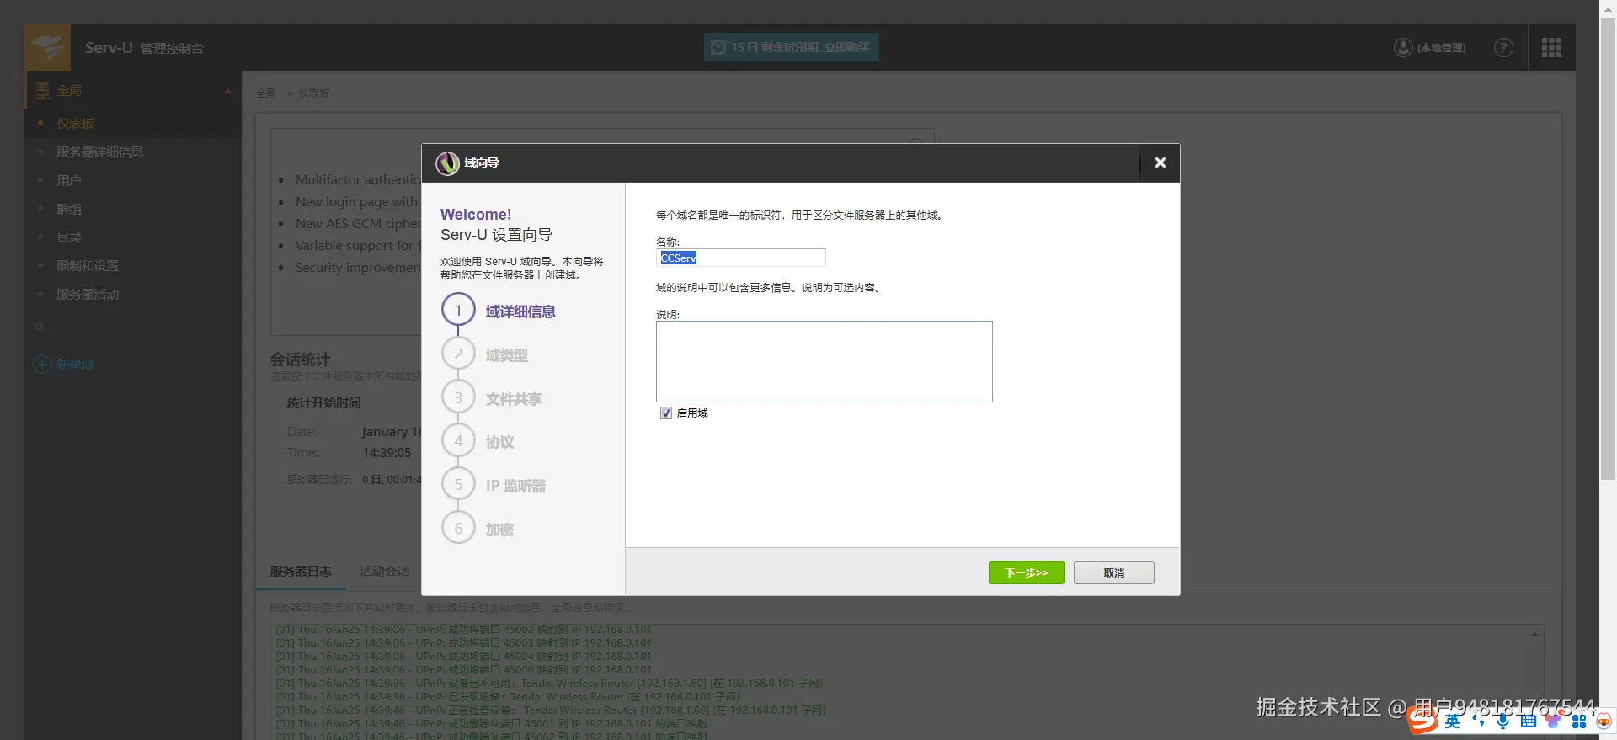The image size is (1617, 740).
Task: Click 域详细信息 wizard step label
Action: (520, 311)
